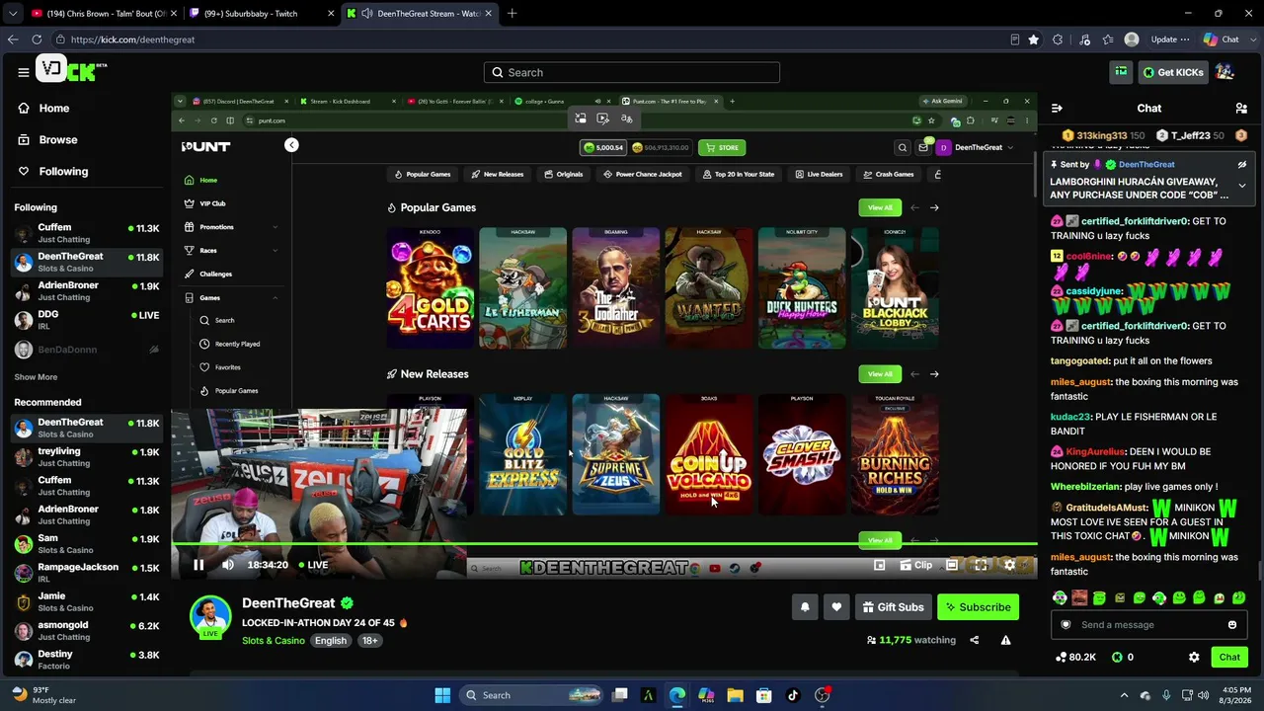Viewport: 1264px width, 711px height.
Task: Hide the pinned message in chat
Action: [x=1242, y=165]
